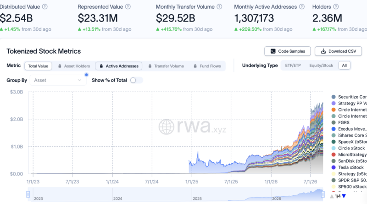
Task: Click the Holders info icon
Action: pos(336,7)
